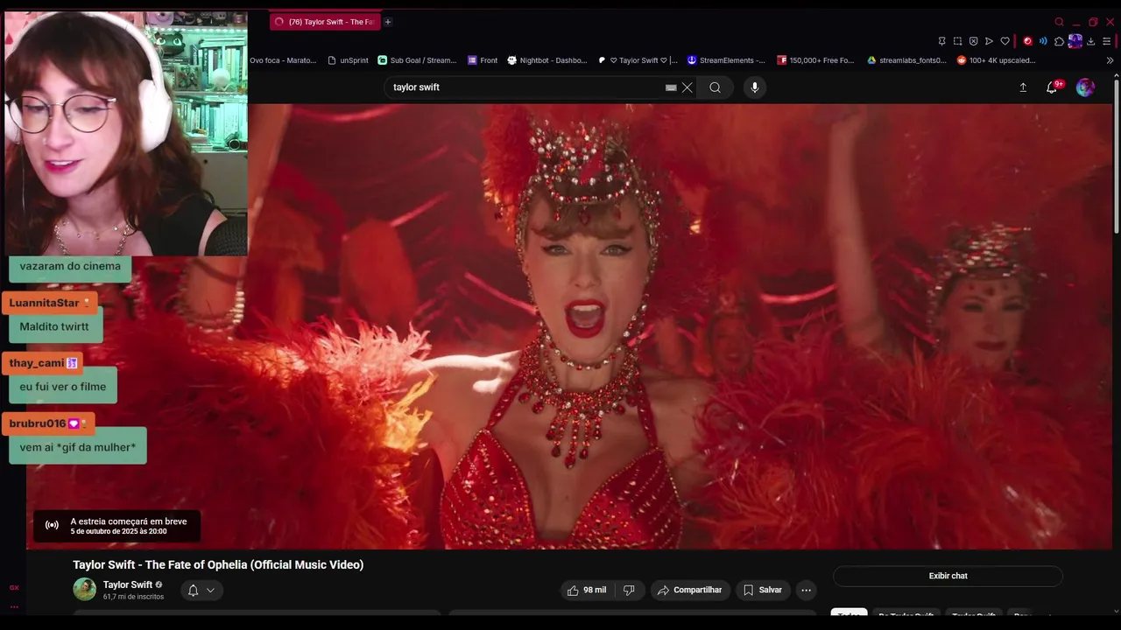
Task: Click the LuannitaStar chat username
Action: 44,303
